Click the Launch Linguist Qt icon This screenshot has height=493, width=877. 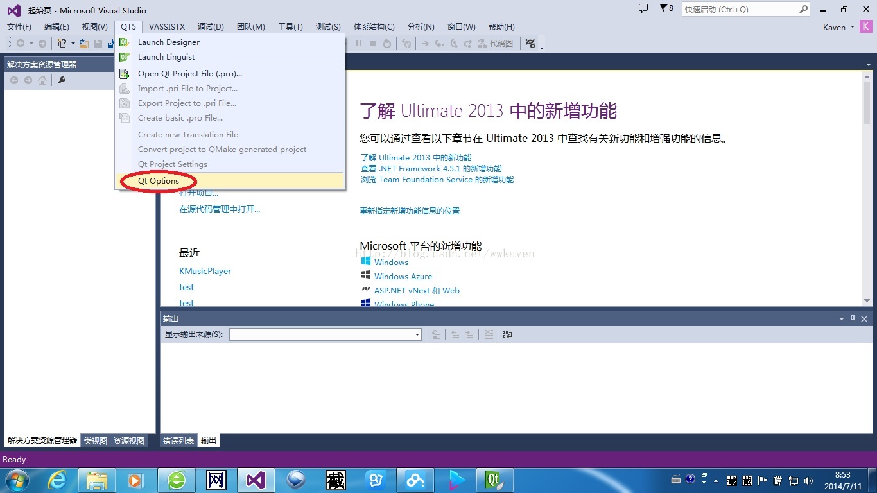[125, 56]
